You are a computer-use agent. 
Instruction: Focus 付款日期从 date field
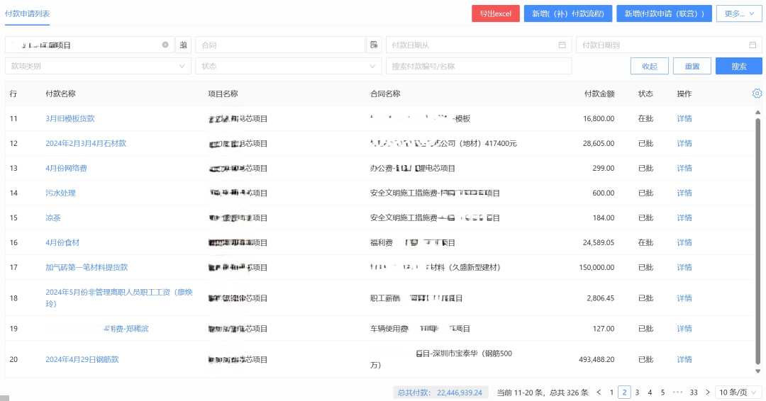(x=479, y=45)
